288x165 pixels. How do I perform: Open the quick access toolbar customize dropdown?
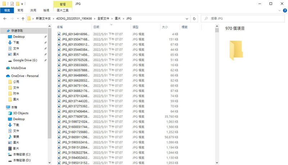22,4
